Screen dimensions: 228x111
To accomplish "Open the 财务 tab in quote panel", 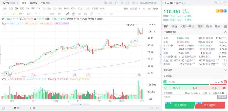I will point(200,26).
